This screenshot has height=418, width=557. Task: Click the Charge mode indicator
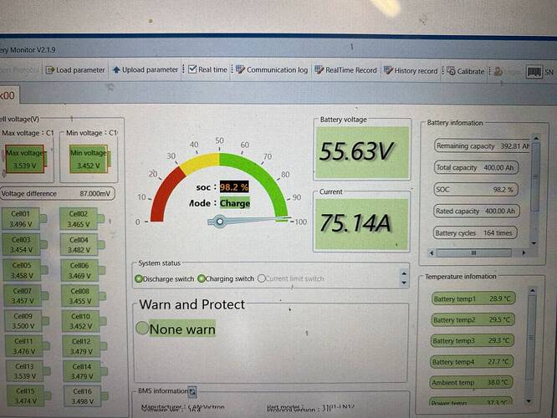(235, 203)
